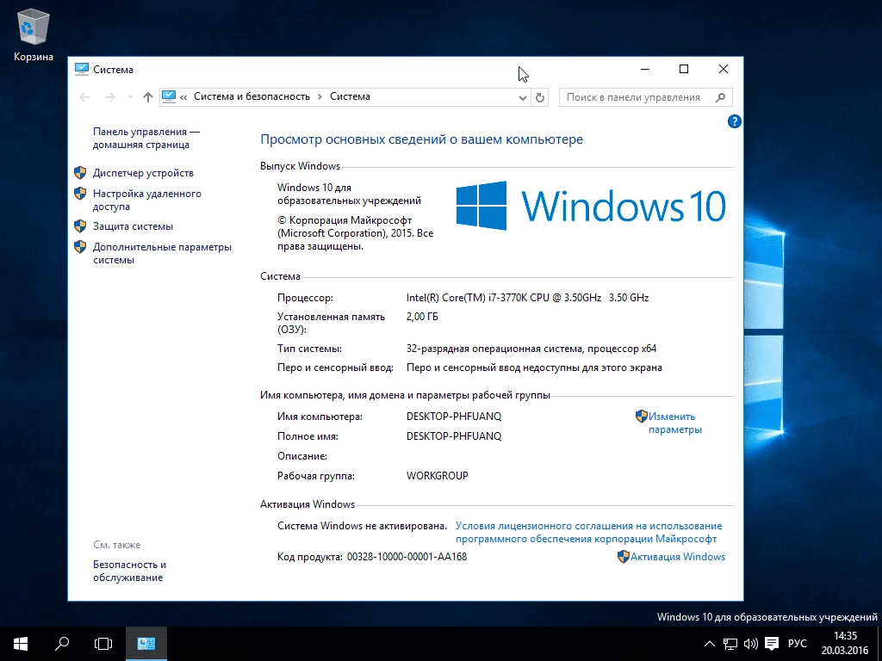Open Безопасность и обслуживание link

pos(129,571)
